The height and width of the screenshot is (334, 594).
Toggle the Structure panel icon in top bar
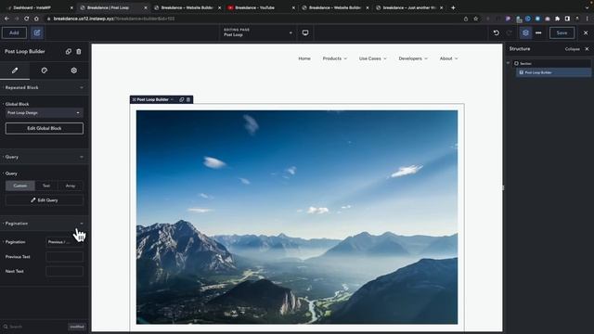[x=525, y=33]
